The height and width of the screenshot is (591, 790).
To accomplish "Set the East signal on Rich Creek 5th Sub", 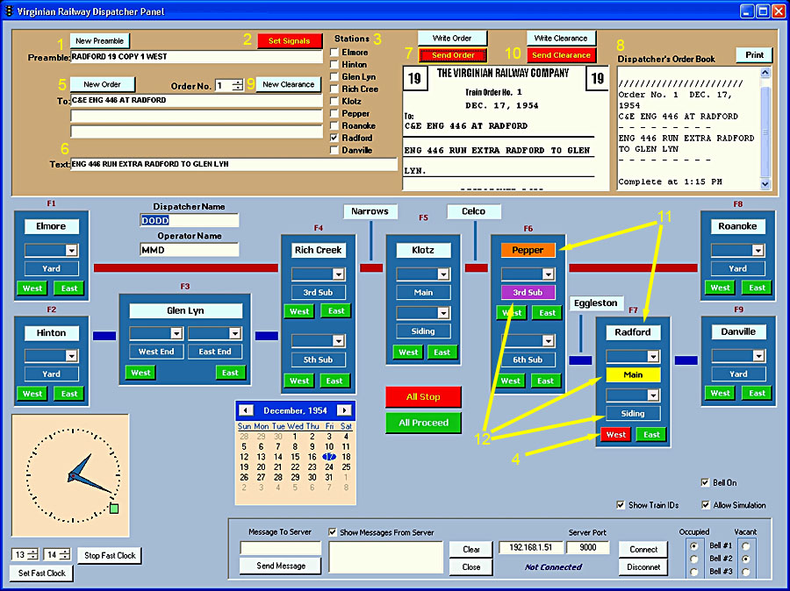I will point(334,381).
